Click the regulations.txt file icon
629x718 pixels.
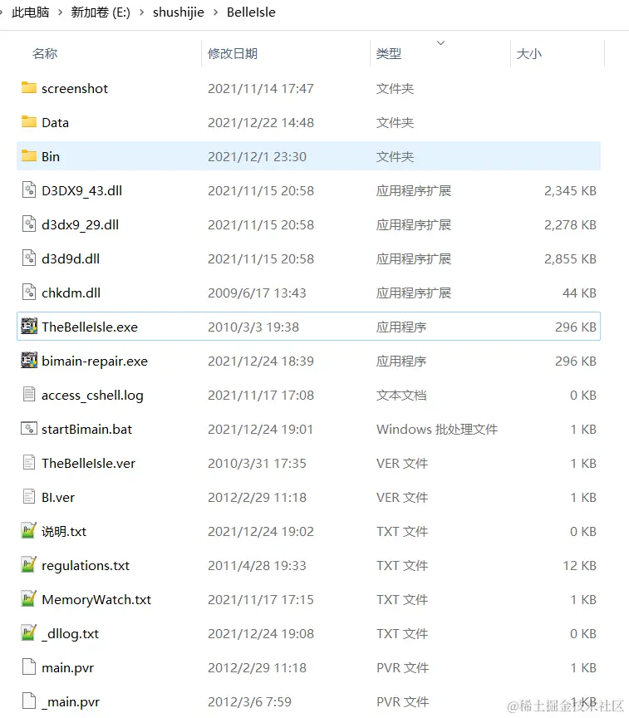[29, 564]
